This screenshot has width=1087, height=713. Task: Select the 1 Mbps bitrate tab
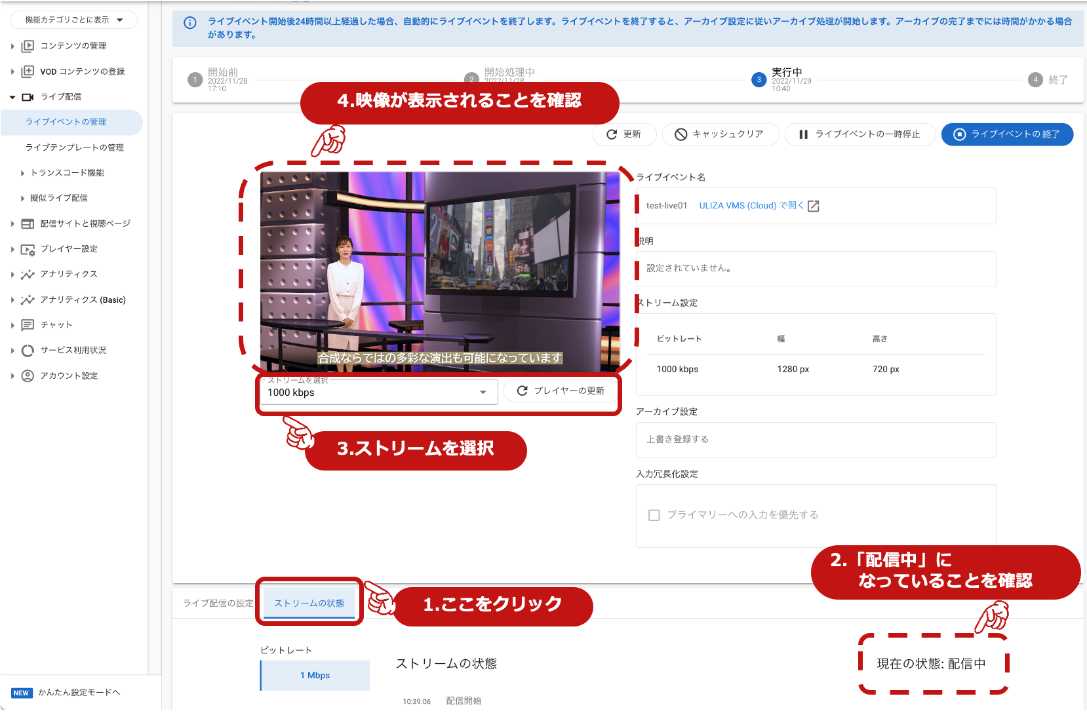(315, 675)
